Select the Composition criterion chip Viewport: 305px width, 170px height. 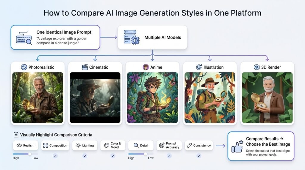[x=55, y=145]
